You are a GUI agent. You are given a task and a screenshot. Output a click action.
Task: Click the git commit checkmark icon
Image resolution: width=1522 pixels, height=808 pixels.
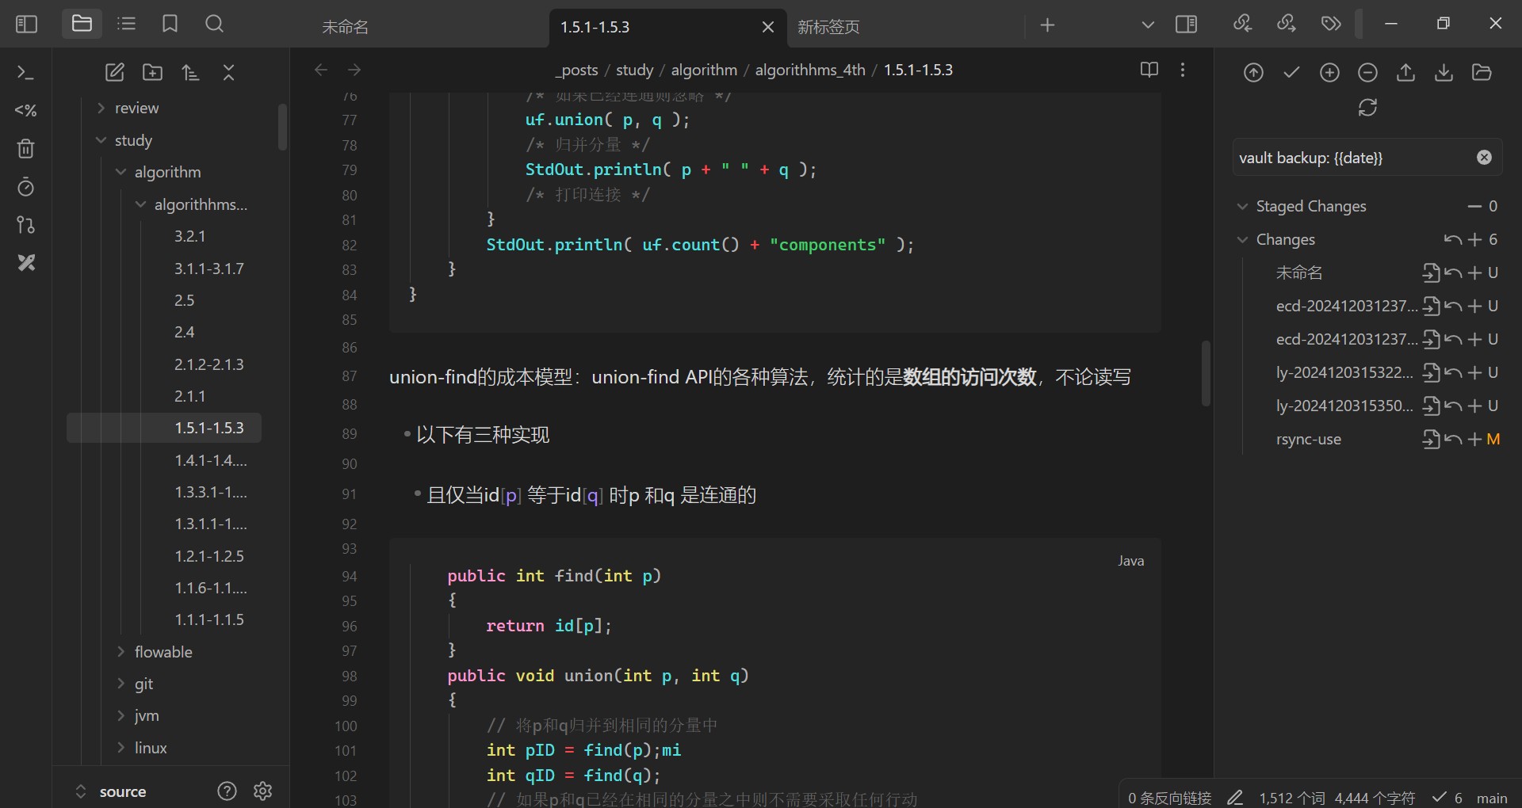(x=1291, y=73)
